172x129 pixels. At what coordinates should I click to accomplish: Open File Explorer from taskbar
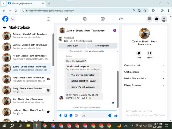coord(29,126)
